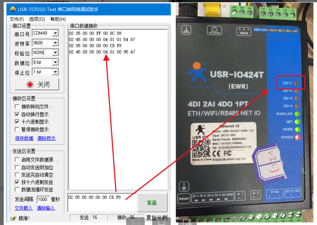Click the QR code on device label

201,149
